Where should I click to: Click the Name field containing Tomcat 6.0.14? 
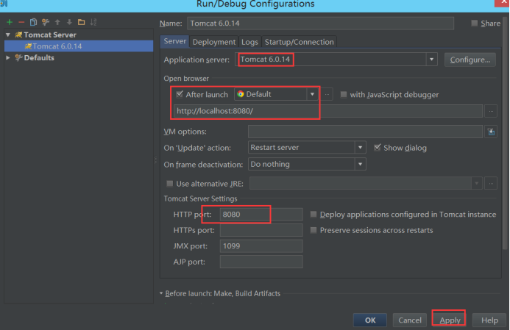(320, 24)
